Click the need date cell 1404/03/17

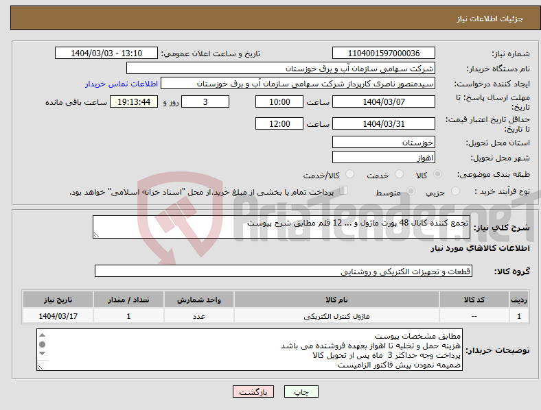(58, 316)
